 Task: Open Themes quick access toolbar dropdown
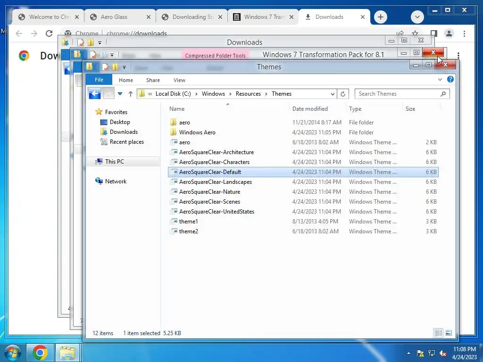[x=124, y=67]
